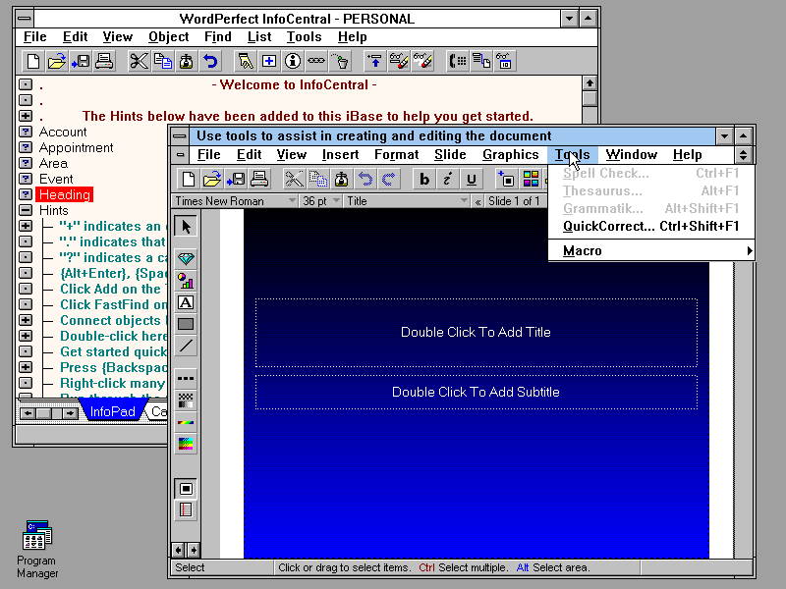Screen dimensions: 786x589
Task: Select the Account category in InfoCentral
Action: pyautogui.click(x=63, y=132)
